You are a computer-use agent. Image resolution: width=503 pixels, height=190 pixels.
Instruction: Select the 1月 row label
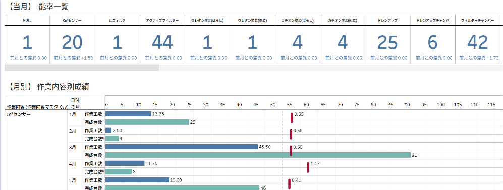point(72,114)
